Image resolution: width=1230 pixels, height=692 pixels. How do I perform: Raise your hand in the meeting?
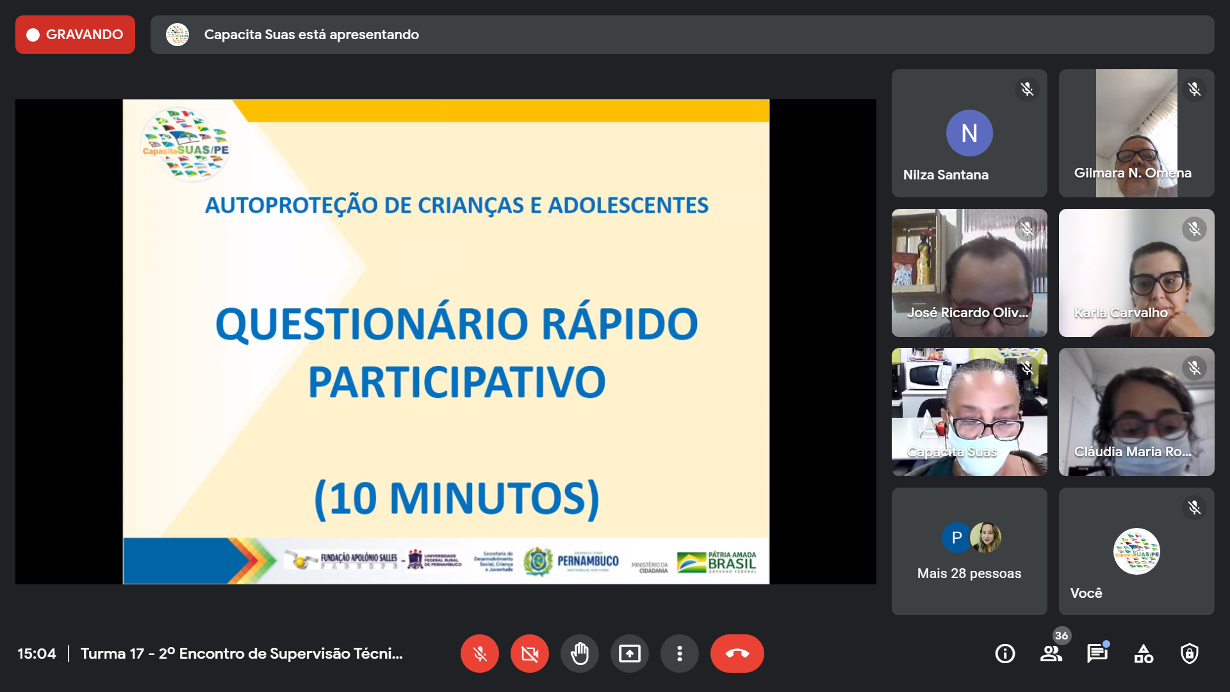click(580, 654)
